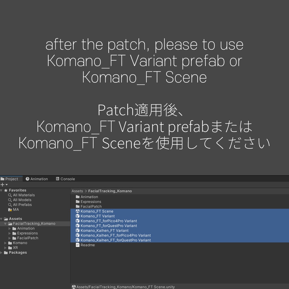Screen dimensions: 289x289
Task: Collapse the FacialTracking_Komano folder arrow
Action: 6,224
